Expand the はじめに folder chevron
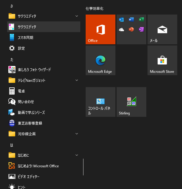Image resolution: width=182 pixels, height=189 pixels. tap(77, 155)
